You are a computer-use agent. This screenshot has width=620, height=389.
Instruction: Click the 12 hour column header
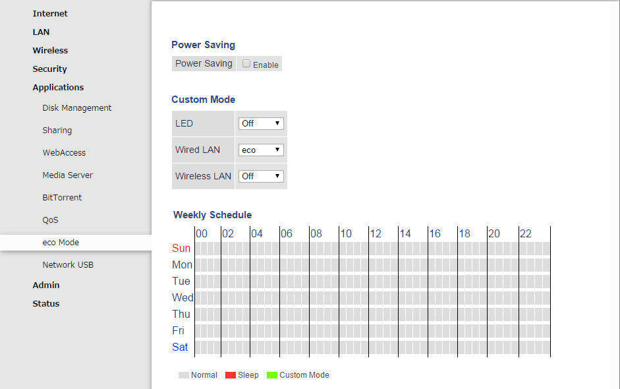[x=376, y=234]
